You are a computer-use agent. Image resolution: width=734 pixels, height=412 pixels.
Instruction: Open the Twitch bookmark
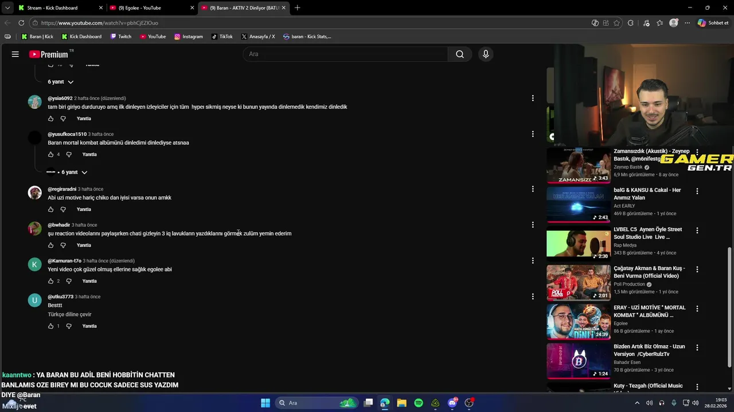point(120,37)
